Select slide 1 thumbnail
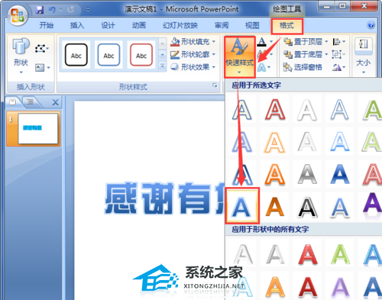The image size is (382, 300). (x=34, y=128)
